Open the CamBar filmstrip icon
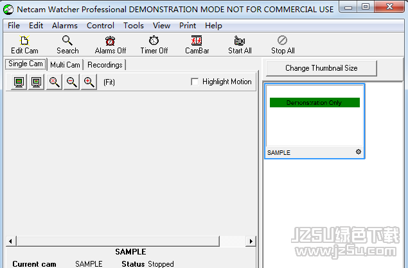Screen dimensions: 408x268 click(x=197, y=40)
